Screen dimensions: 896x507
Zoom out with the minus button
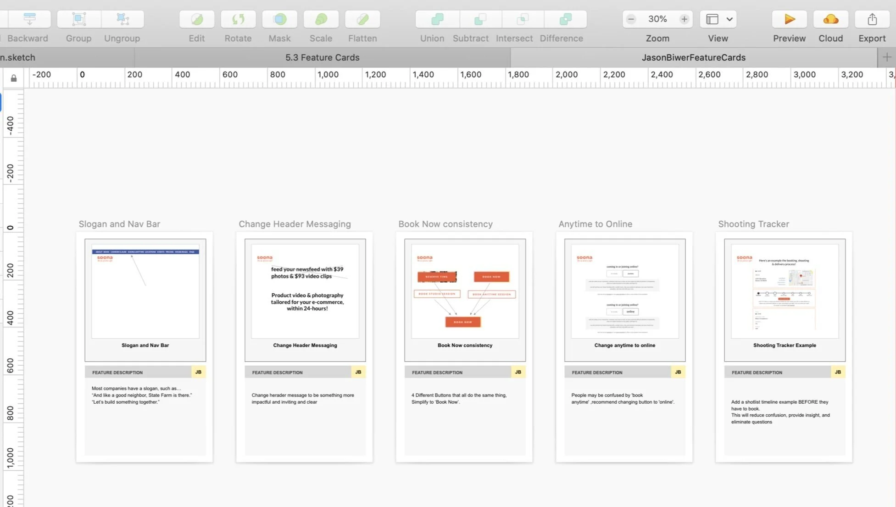click(631, 19)
